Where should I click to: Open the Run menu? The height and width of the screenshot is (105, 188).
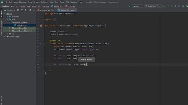(x=56, y=2)
